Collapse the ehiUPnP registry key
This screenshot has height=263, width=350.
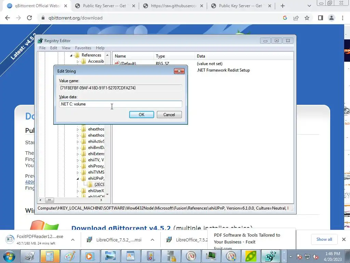(x=78, y=179)
